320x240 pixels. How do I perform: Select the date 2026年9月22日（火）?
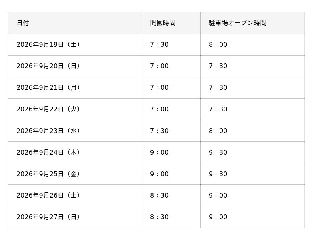(x=49, y=109)
